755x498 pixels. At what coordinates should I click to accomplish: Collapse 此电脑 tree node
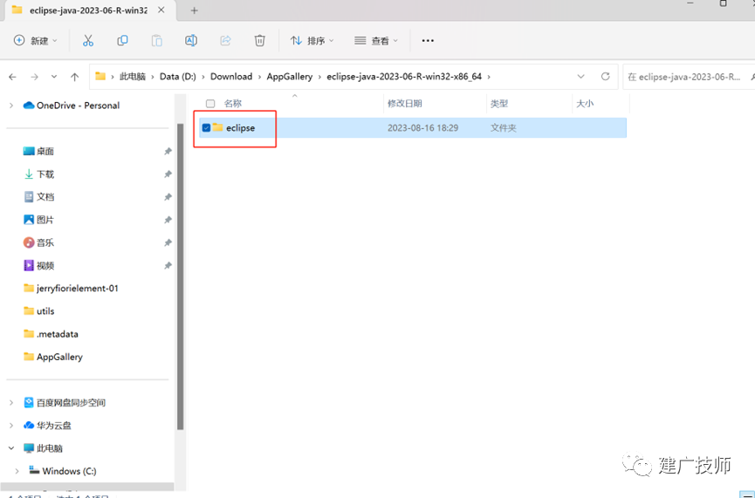pos(11,448)
